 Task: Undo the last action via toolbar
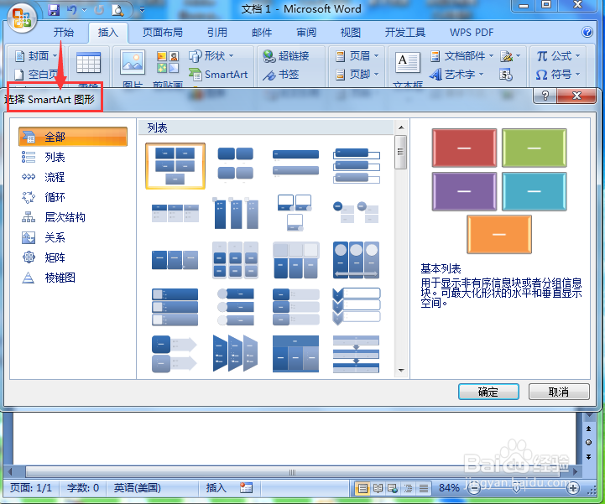click(72, 10)
